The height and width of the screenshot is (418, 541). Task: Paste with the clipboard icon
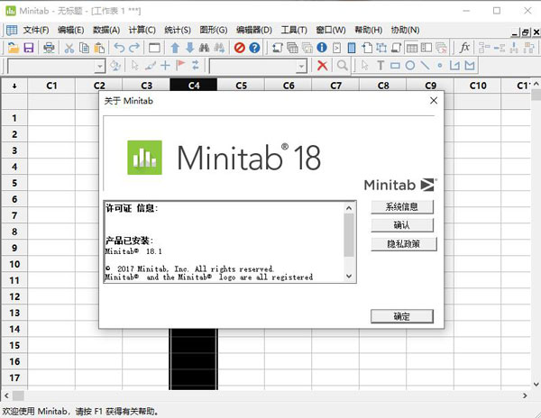(99, 48)
